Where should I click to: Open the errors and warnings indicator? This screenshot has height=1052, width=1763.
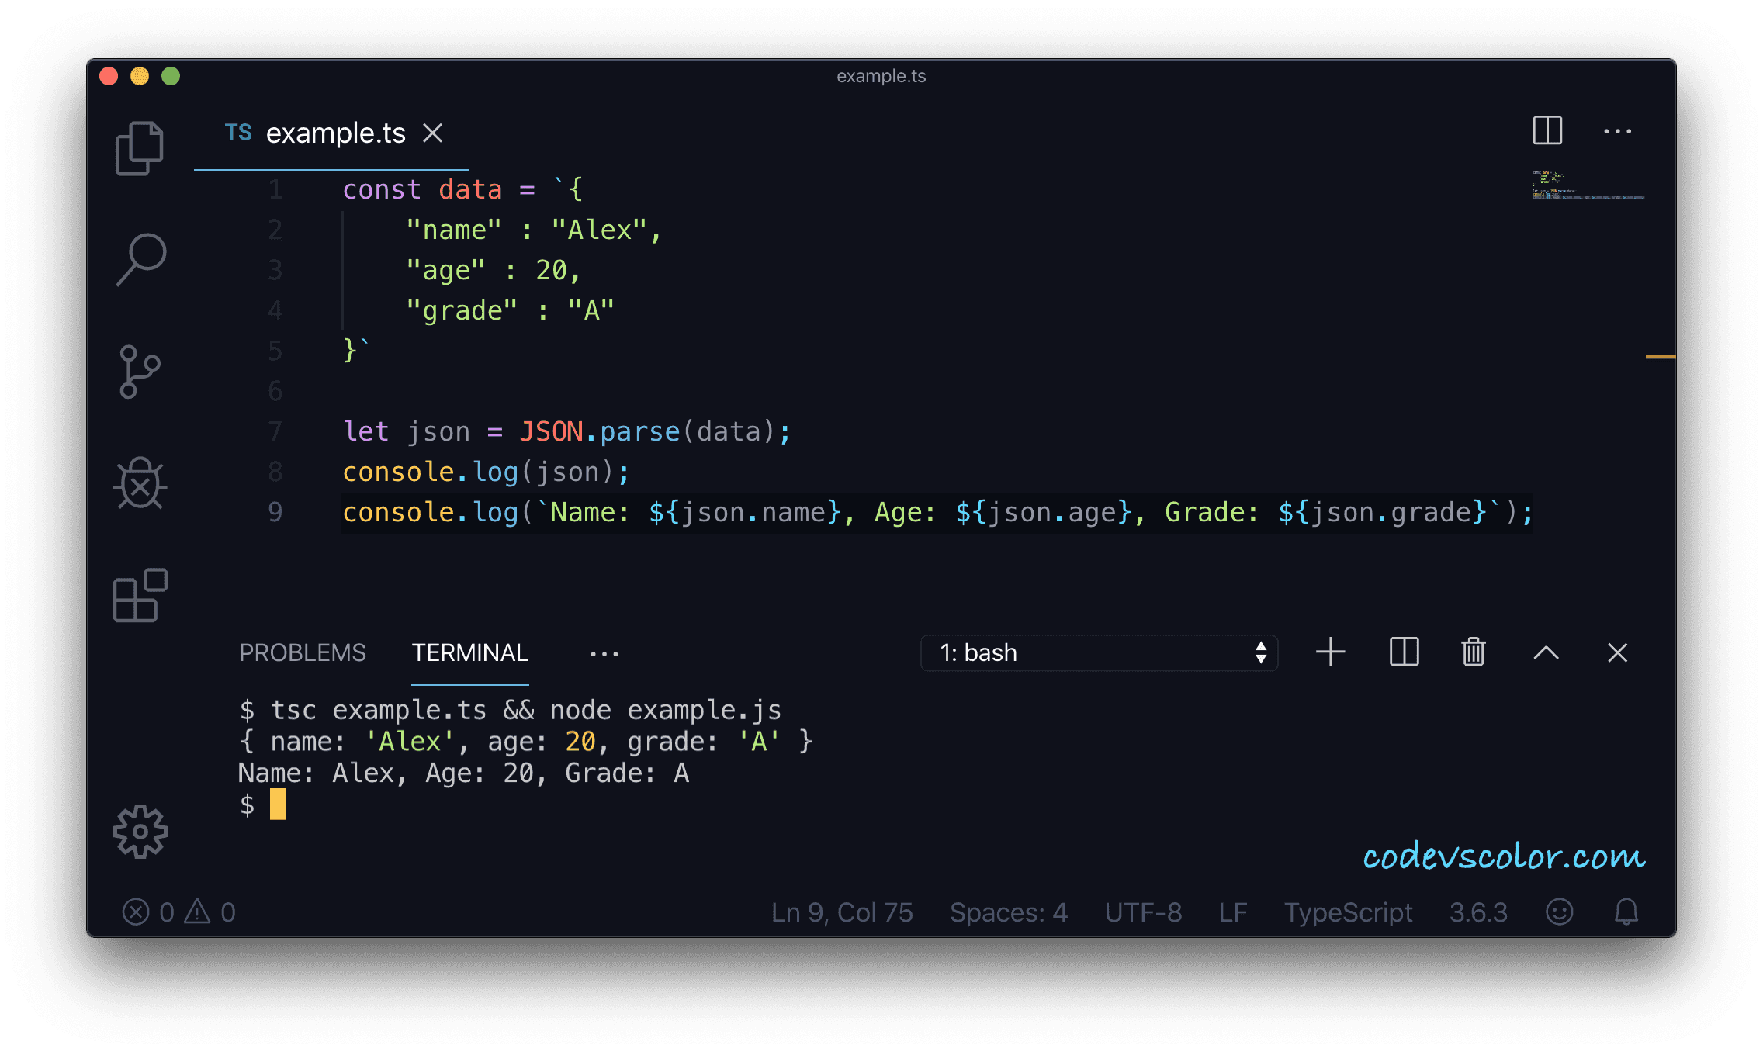[178, 912]
